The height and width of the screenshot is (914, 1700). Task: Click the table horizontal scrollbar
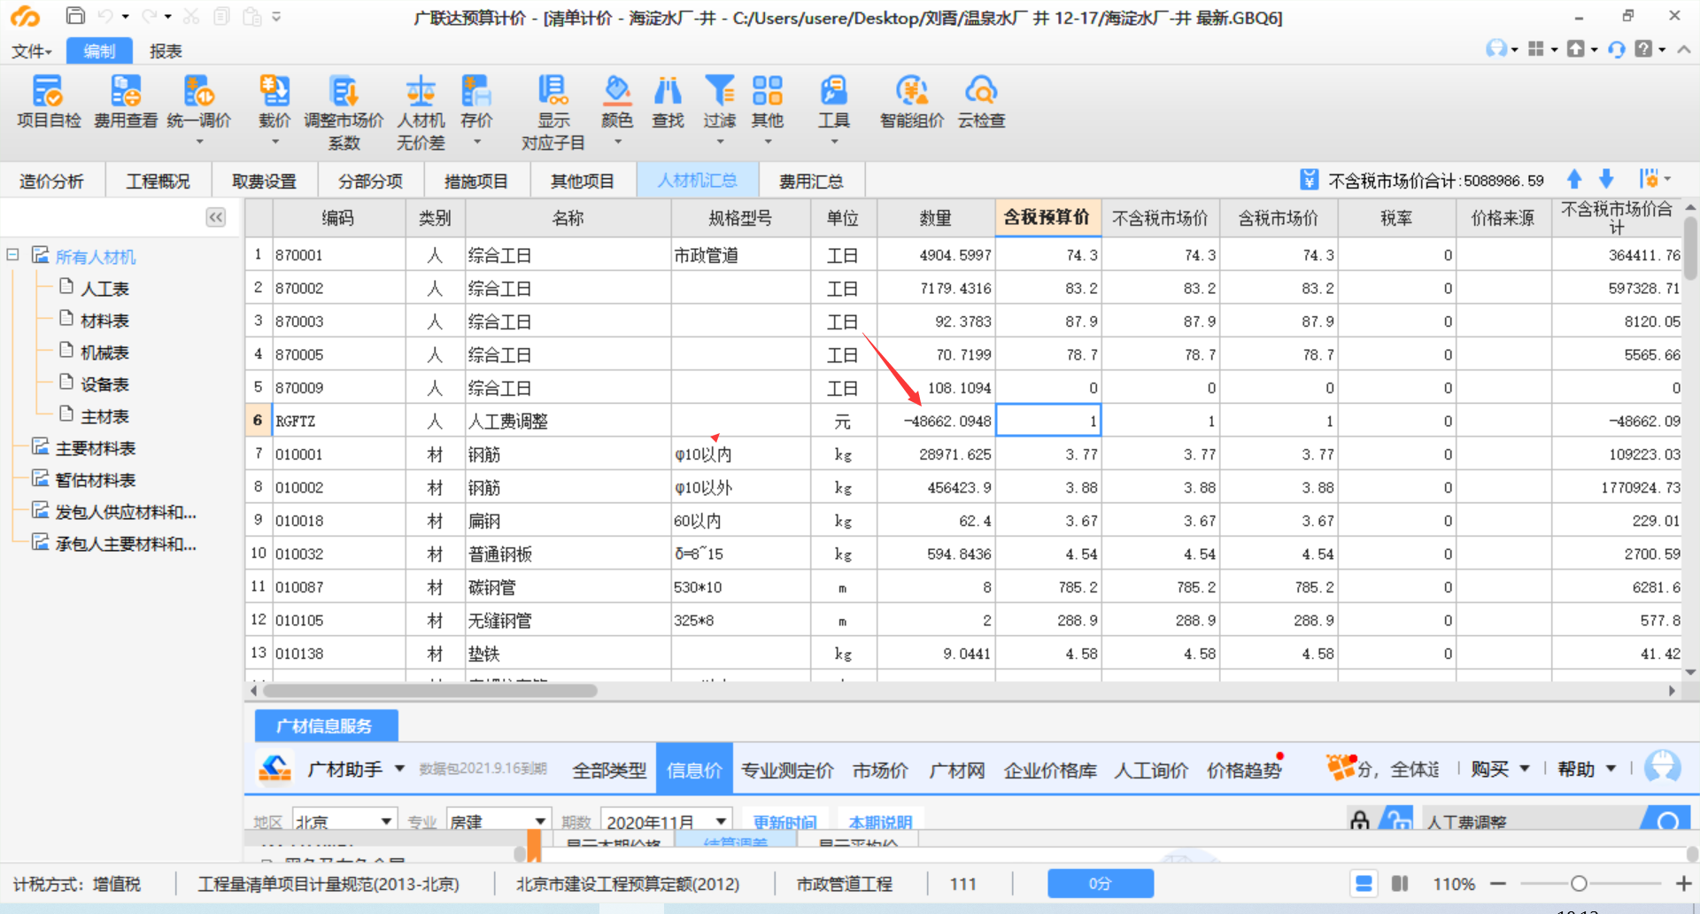(430, 690)
